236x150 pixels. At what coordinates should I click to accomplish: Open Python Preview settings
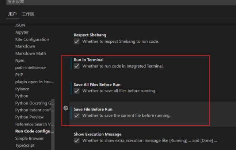click(29, 117)
